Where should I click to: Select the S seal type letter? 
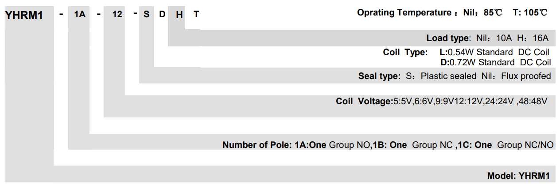(x=147, y=15)
